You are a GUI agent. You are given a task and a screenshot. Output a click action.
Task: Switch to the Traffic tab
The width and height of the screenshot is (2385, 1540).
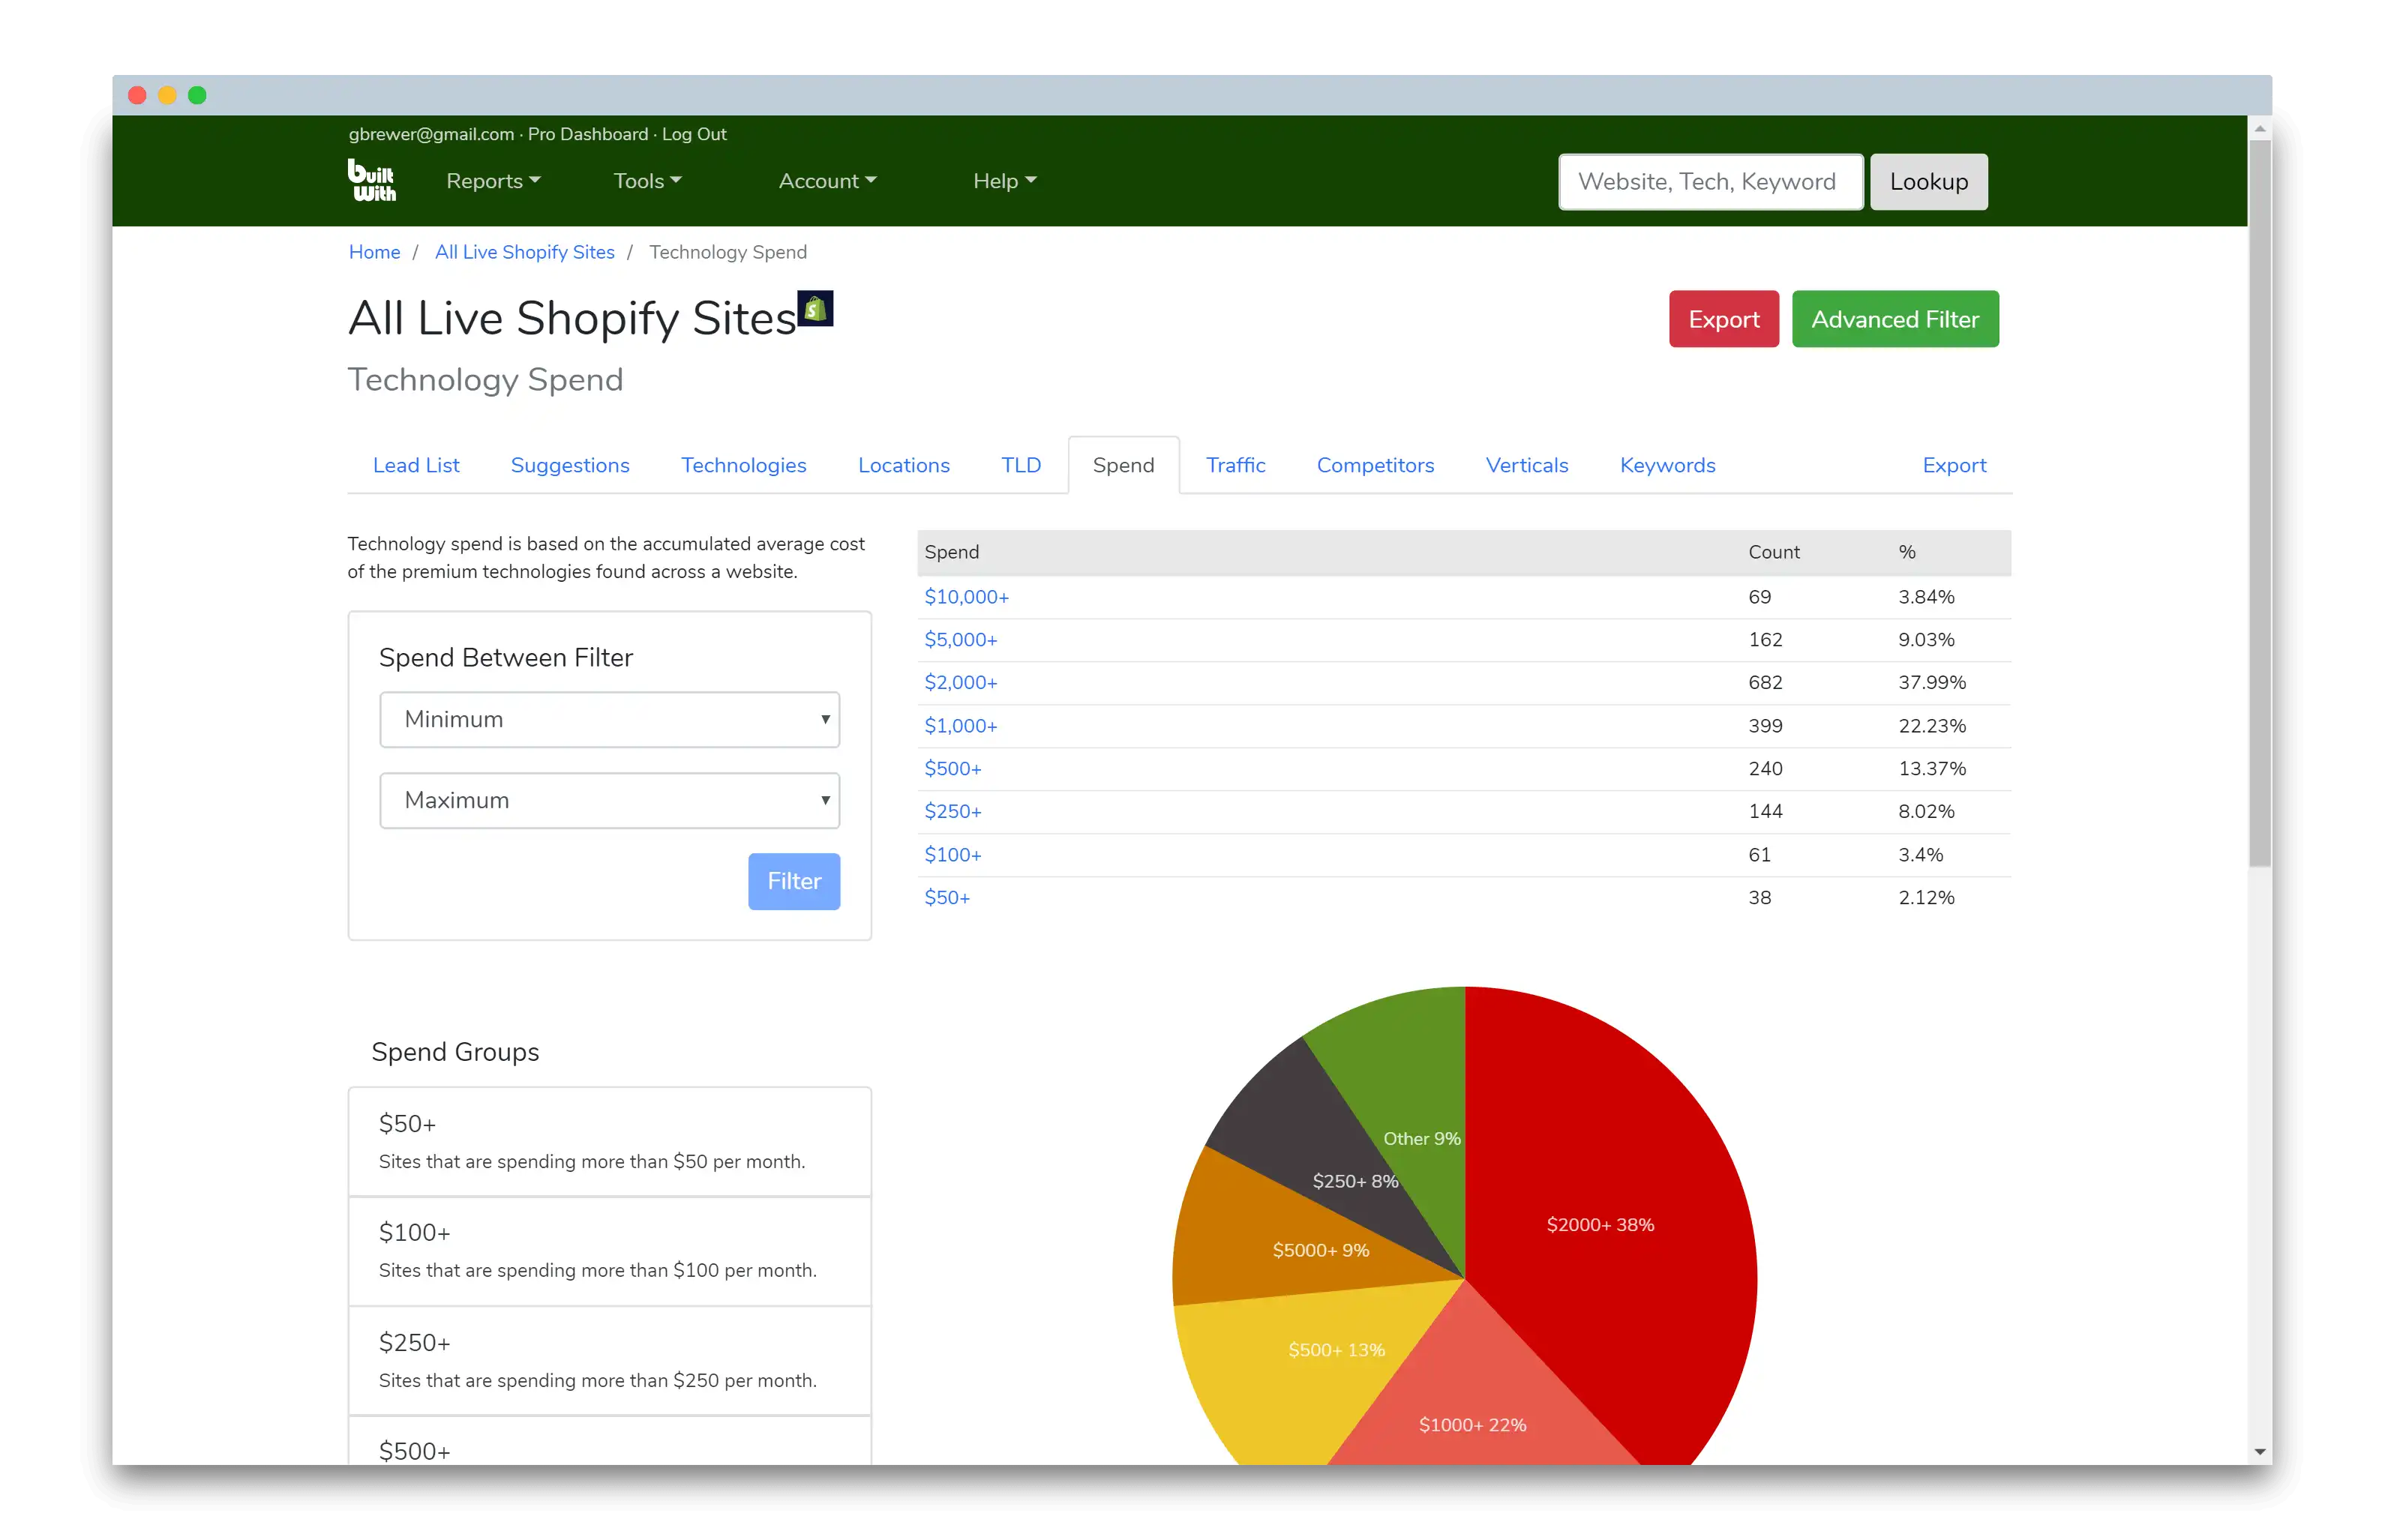(1235, 465)
